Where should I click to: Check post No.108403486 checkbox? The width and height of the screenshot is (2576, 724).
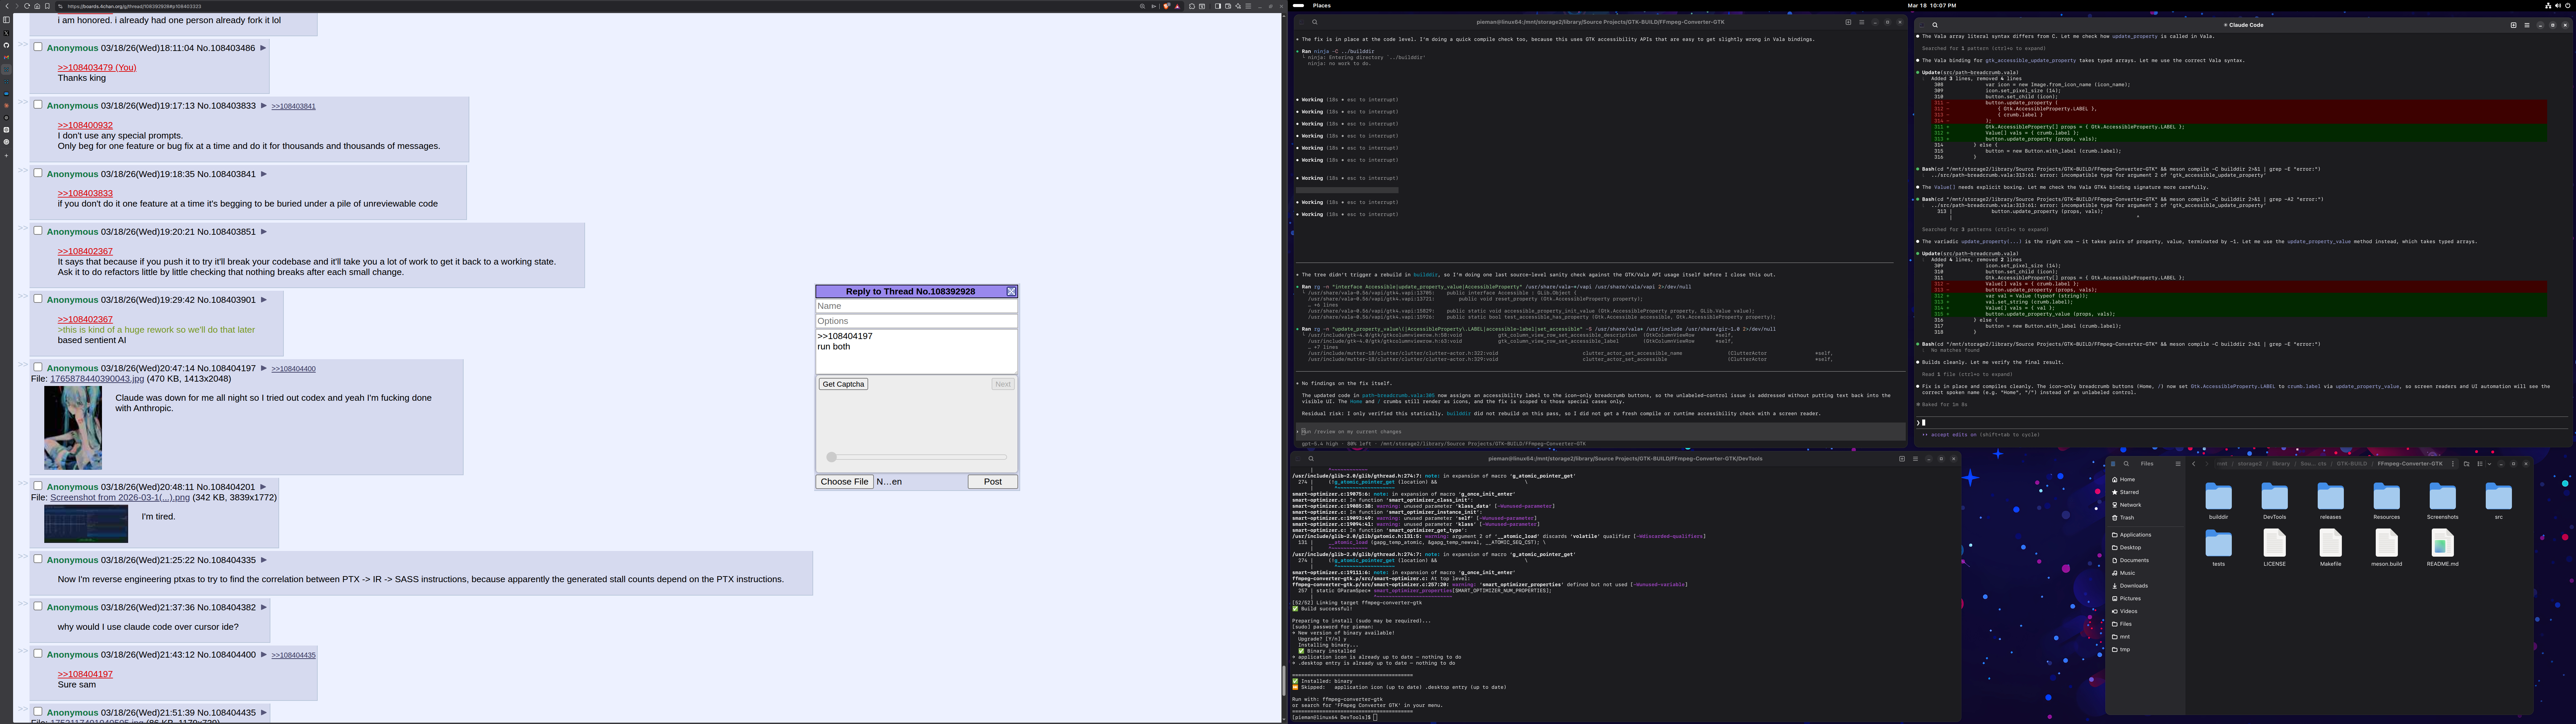[x=38, y=47]
